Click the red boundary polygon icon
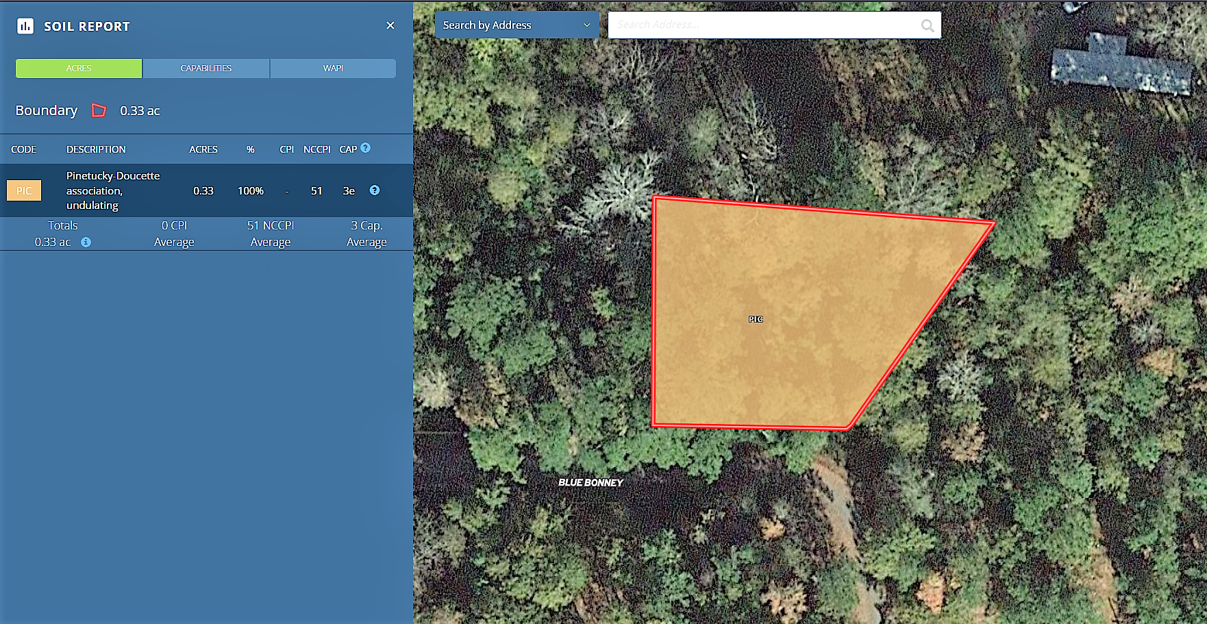 [99, 110]
